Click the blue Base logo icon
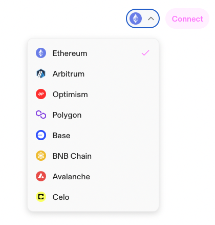Viewport: 215px width, 225px height. coord(41,135)
